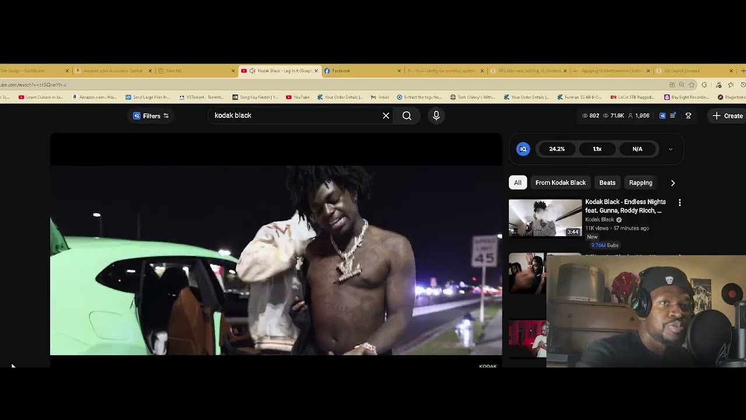Open the favorites list toolbar icon
This screenshot has width=746, height=420.
(x=731, y=85)
